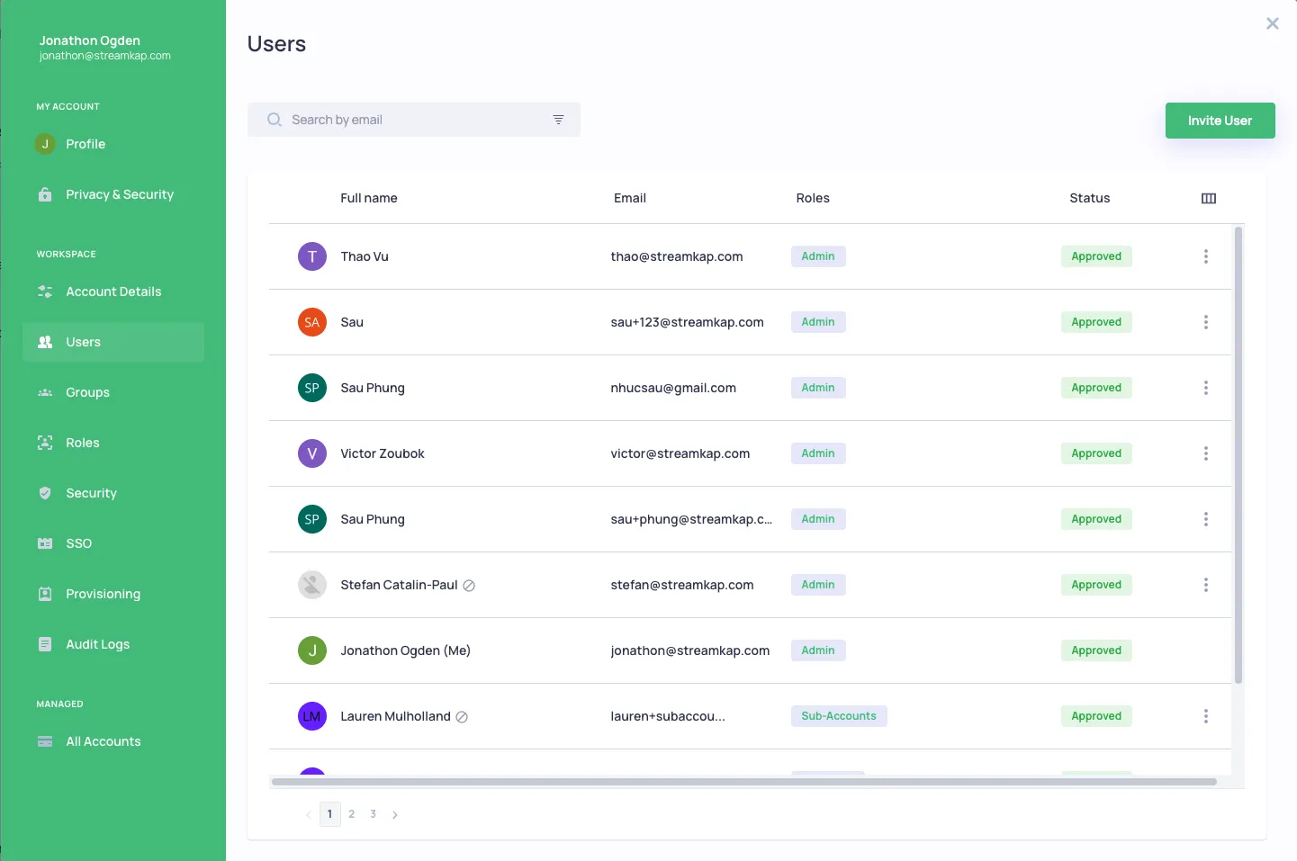Open actions menu for Stefan Catalin-Paul
Image resolution: width=1297 pixels, height=861 pixels.
(1206, 585)
